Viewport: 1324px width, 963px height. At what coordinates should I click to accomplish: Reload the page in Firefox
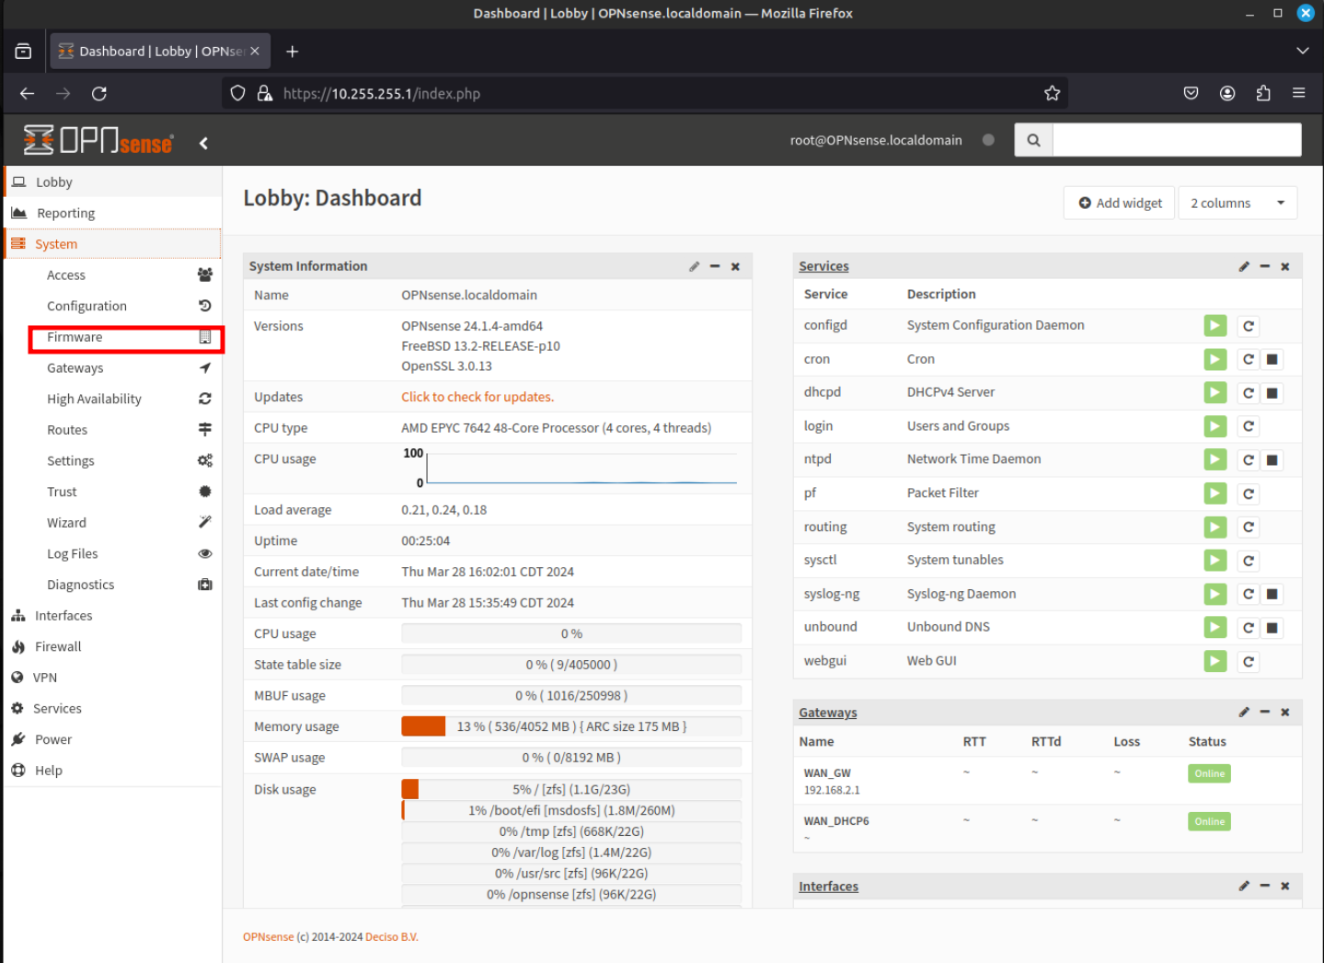(x=99, y=93)
